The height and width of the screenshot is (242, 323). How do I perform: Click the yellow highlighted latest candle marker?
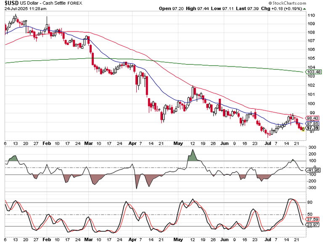tap(303, 129)
